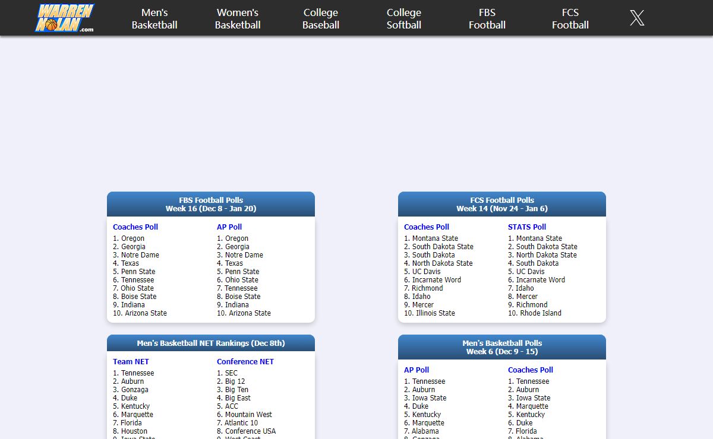Open Men's Basketball Coaches Poll link

pyautogui.click(x=531, y=370)
